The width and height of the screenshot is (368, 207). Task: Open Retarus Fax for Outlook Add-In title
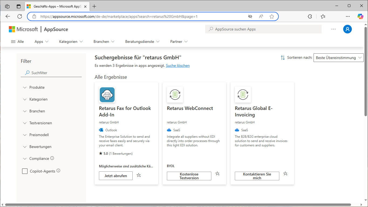[x=125, y=112]
